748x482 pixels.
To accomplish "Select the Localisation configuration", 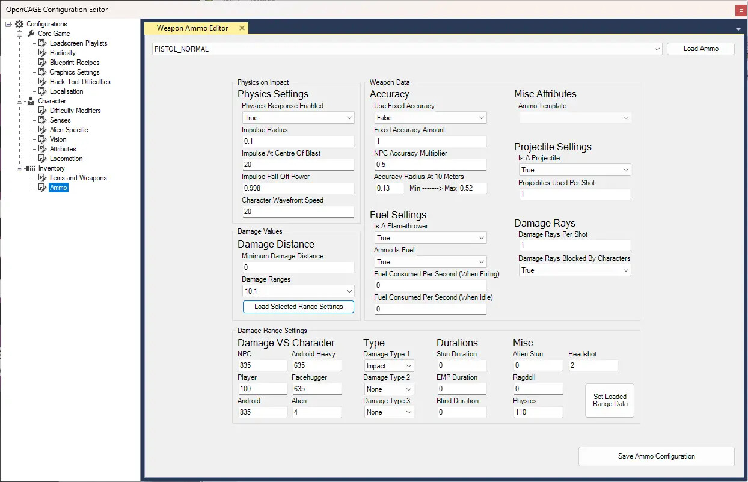I will tap(67, 91).
